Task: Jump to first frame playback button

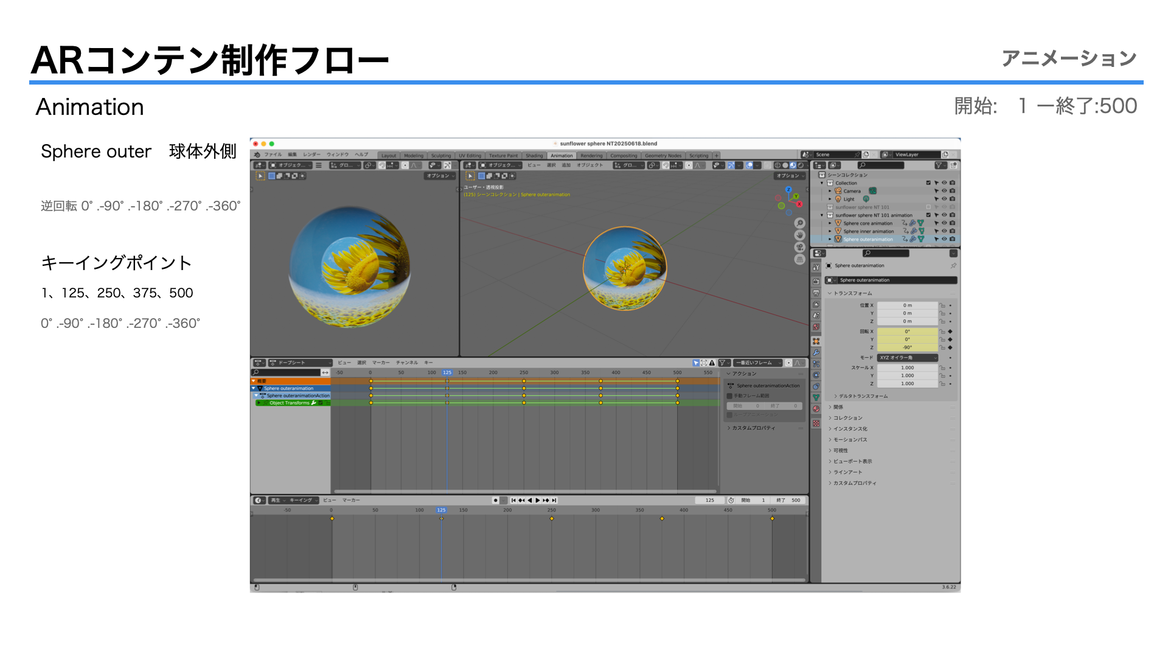Action: point(513,500)
